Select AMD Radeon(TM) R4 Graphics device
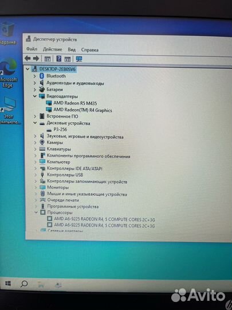This screenshot has height=310, width=232. click(82, 110)
